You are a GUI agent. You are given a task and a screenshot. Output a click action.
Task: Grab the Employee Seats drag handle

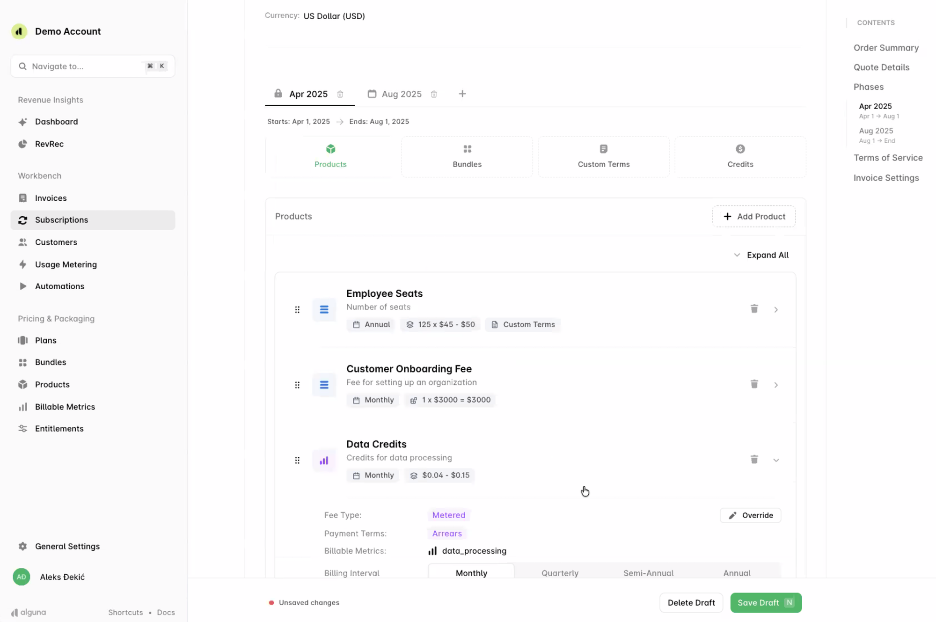[x=297, y=310]
